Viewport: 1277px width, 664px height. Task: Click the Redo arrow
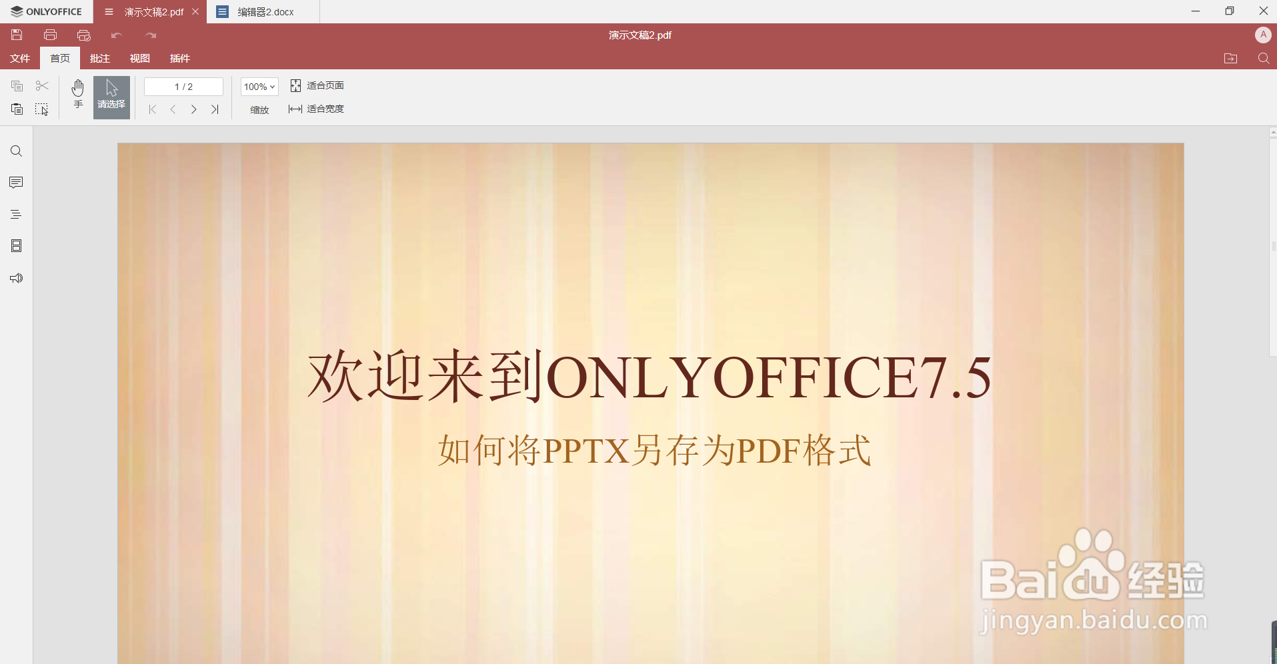151,35
